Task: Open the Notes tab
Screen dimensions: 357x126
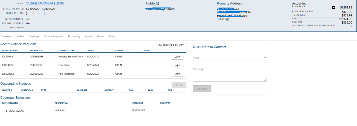Action: click(x=100, y=36)
